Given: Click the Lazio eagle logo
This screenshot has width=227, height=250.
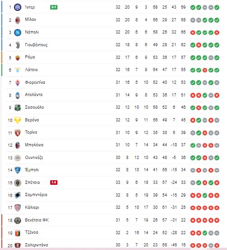Looking at the screenshot, I should click(x=18, y=70).
